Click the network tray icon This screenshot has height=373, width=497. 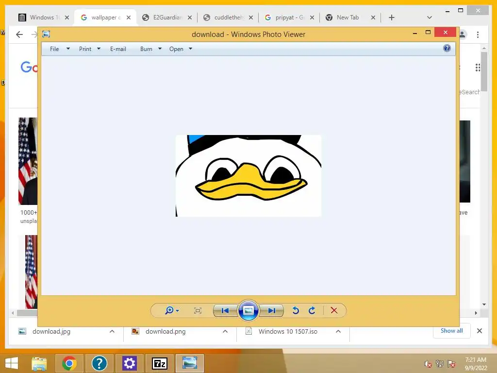click(440, 364)
